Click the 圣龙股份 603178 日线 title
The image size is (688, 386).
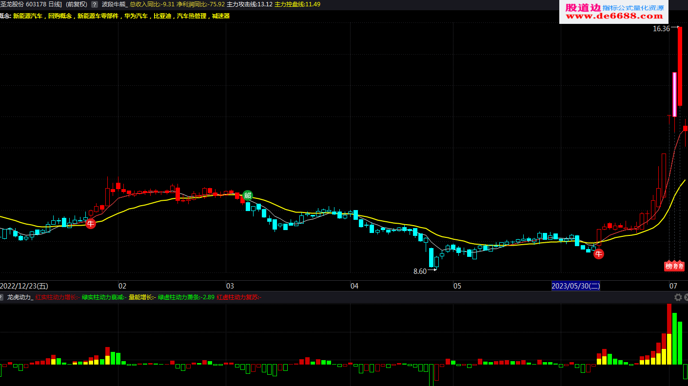(31, 4)
